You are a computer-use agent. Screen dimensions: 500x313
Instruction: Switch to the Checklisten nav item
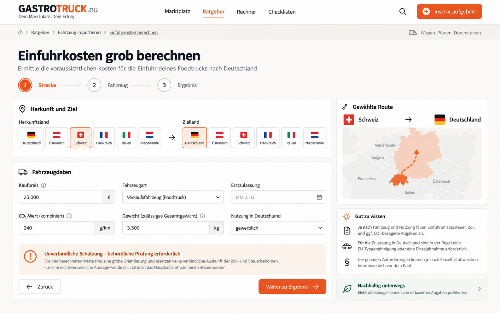coord(282,12)
